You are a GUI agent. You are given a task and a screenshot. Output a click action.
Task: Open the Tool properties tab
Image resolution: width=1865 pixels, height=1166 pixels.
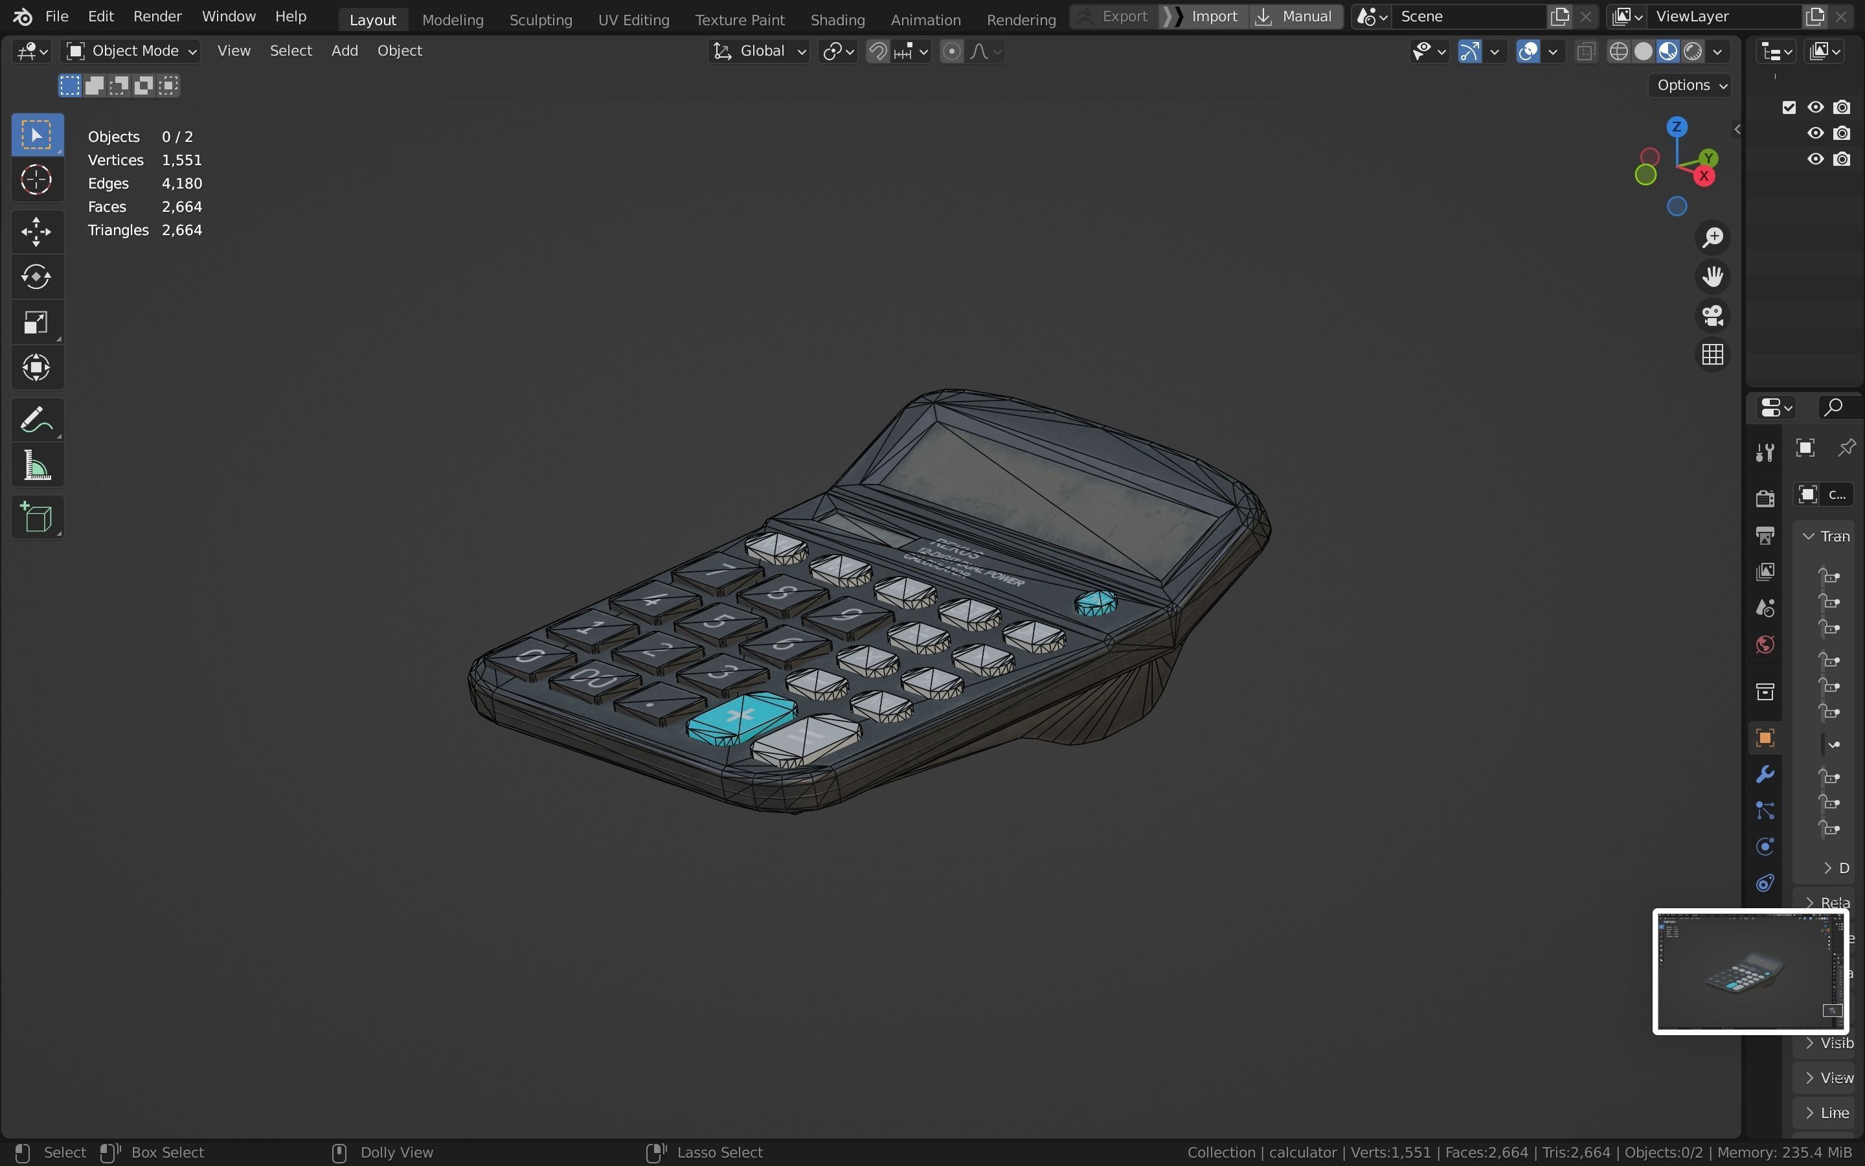pos(1765,452)
